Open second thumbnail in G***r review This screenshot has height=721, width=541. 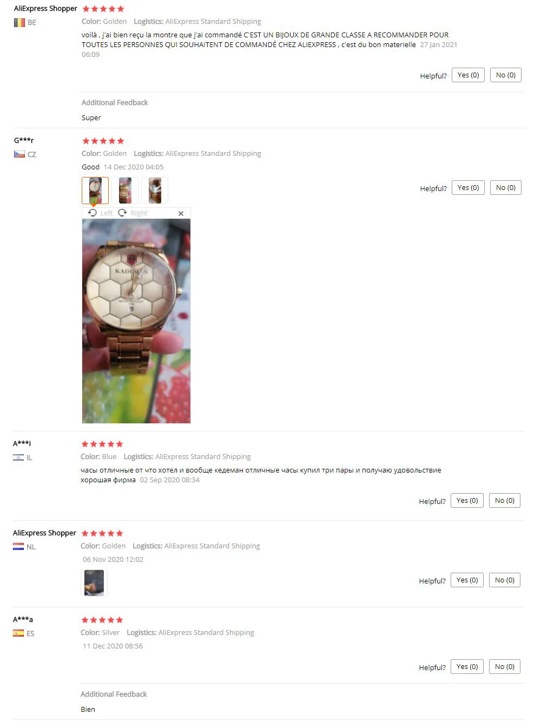coord(125,191)
